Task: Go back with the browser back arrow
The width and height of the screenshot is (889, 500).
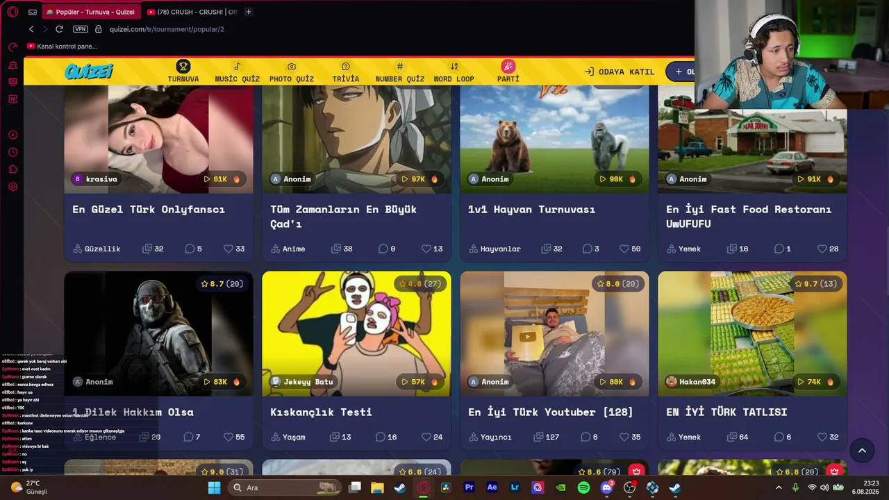Action: [31, 29]
